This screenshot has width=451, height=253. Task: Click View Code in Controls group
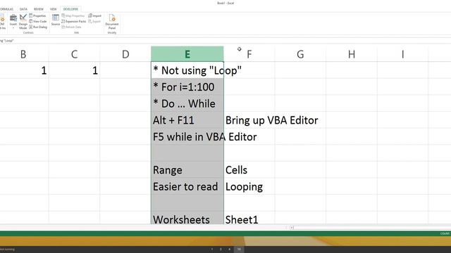(x=37, y=21)
